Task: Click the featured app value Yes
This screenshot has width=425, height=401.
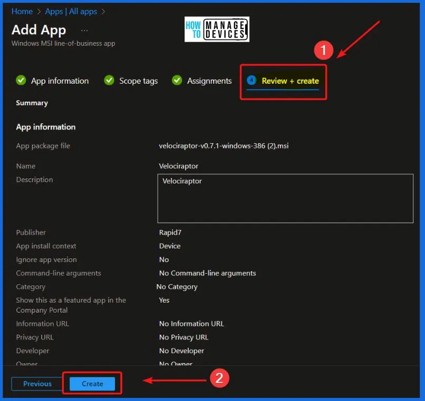Action: (x=164, y=300)
